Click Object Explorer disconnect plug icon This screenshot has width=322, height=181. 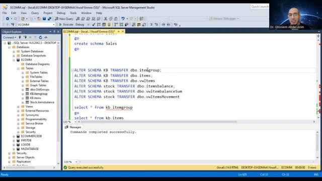coord(25,37)
